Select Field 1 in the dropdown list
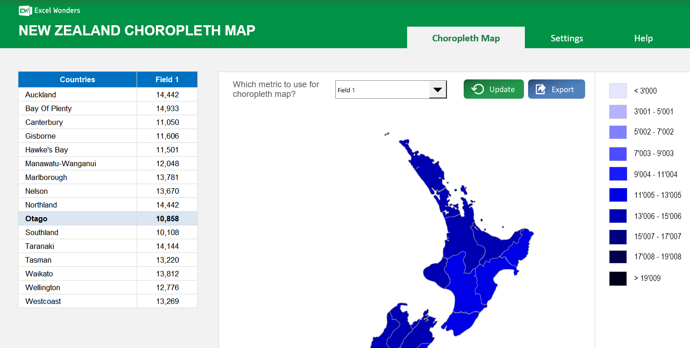Image resolution: width=690 pixels, height=348 pixels. (363, 90)
